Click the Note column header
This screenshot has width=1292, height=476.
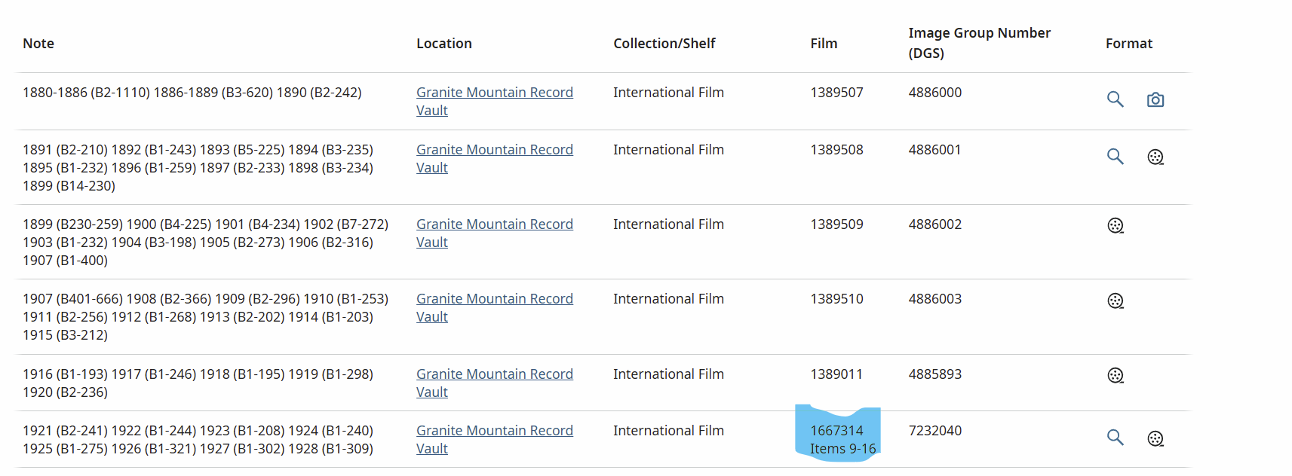38,44
